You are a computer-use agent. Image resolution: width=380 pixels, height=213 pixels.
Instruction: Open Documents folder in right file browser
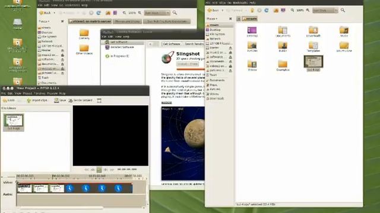tap(283, 32)
